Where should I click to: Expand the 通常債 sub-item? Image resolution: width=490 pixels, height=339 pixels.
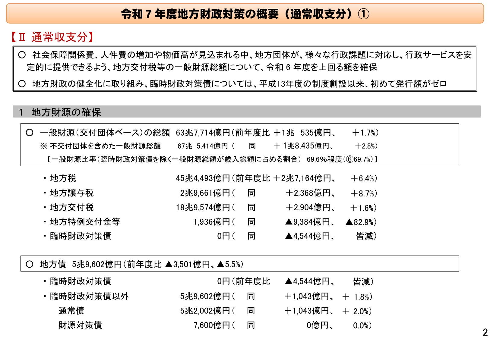pyautogui.click(x=71, y=310)
